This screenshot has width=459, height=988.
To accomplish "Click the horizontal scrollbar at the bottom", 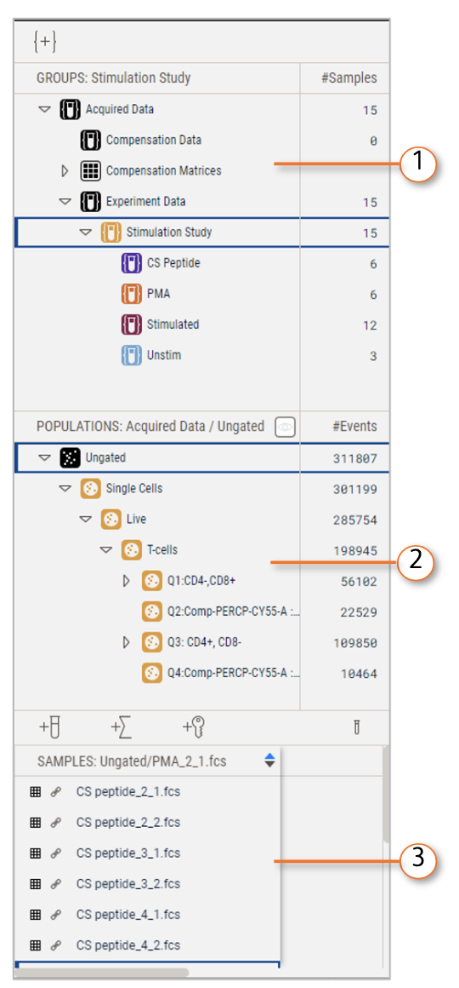I will click(102, 973).
